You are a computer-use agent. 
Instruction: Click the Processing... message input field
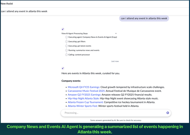(116, 113)
